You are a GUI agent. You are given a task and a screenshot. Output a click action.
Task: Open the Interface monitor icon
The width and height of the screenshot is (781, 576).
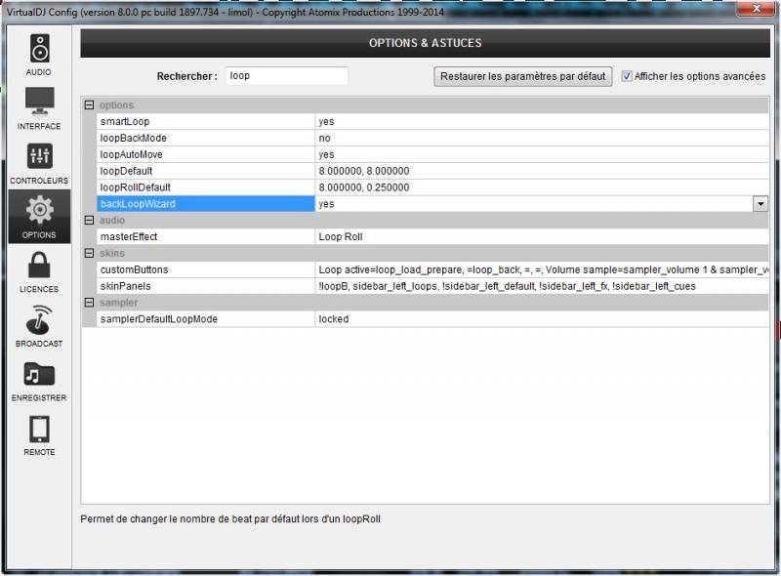click(39, 101)
